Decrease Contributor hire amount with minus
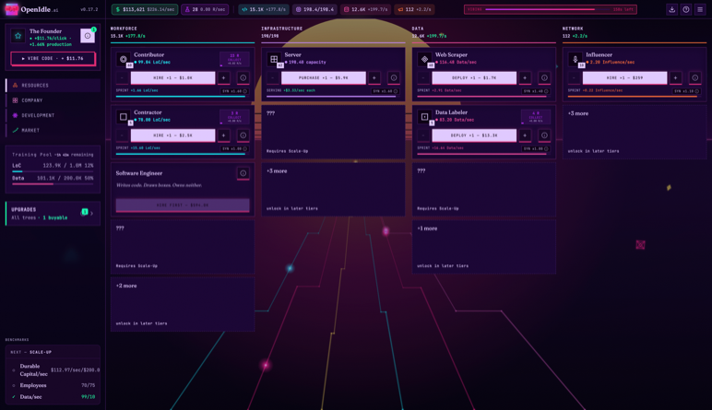 click(122, 78)
